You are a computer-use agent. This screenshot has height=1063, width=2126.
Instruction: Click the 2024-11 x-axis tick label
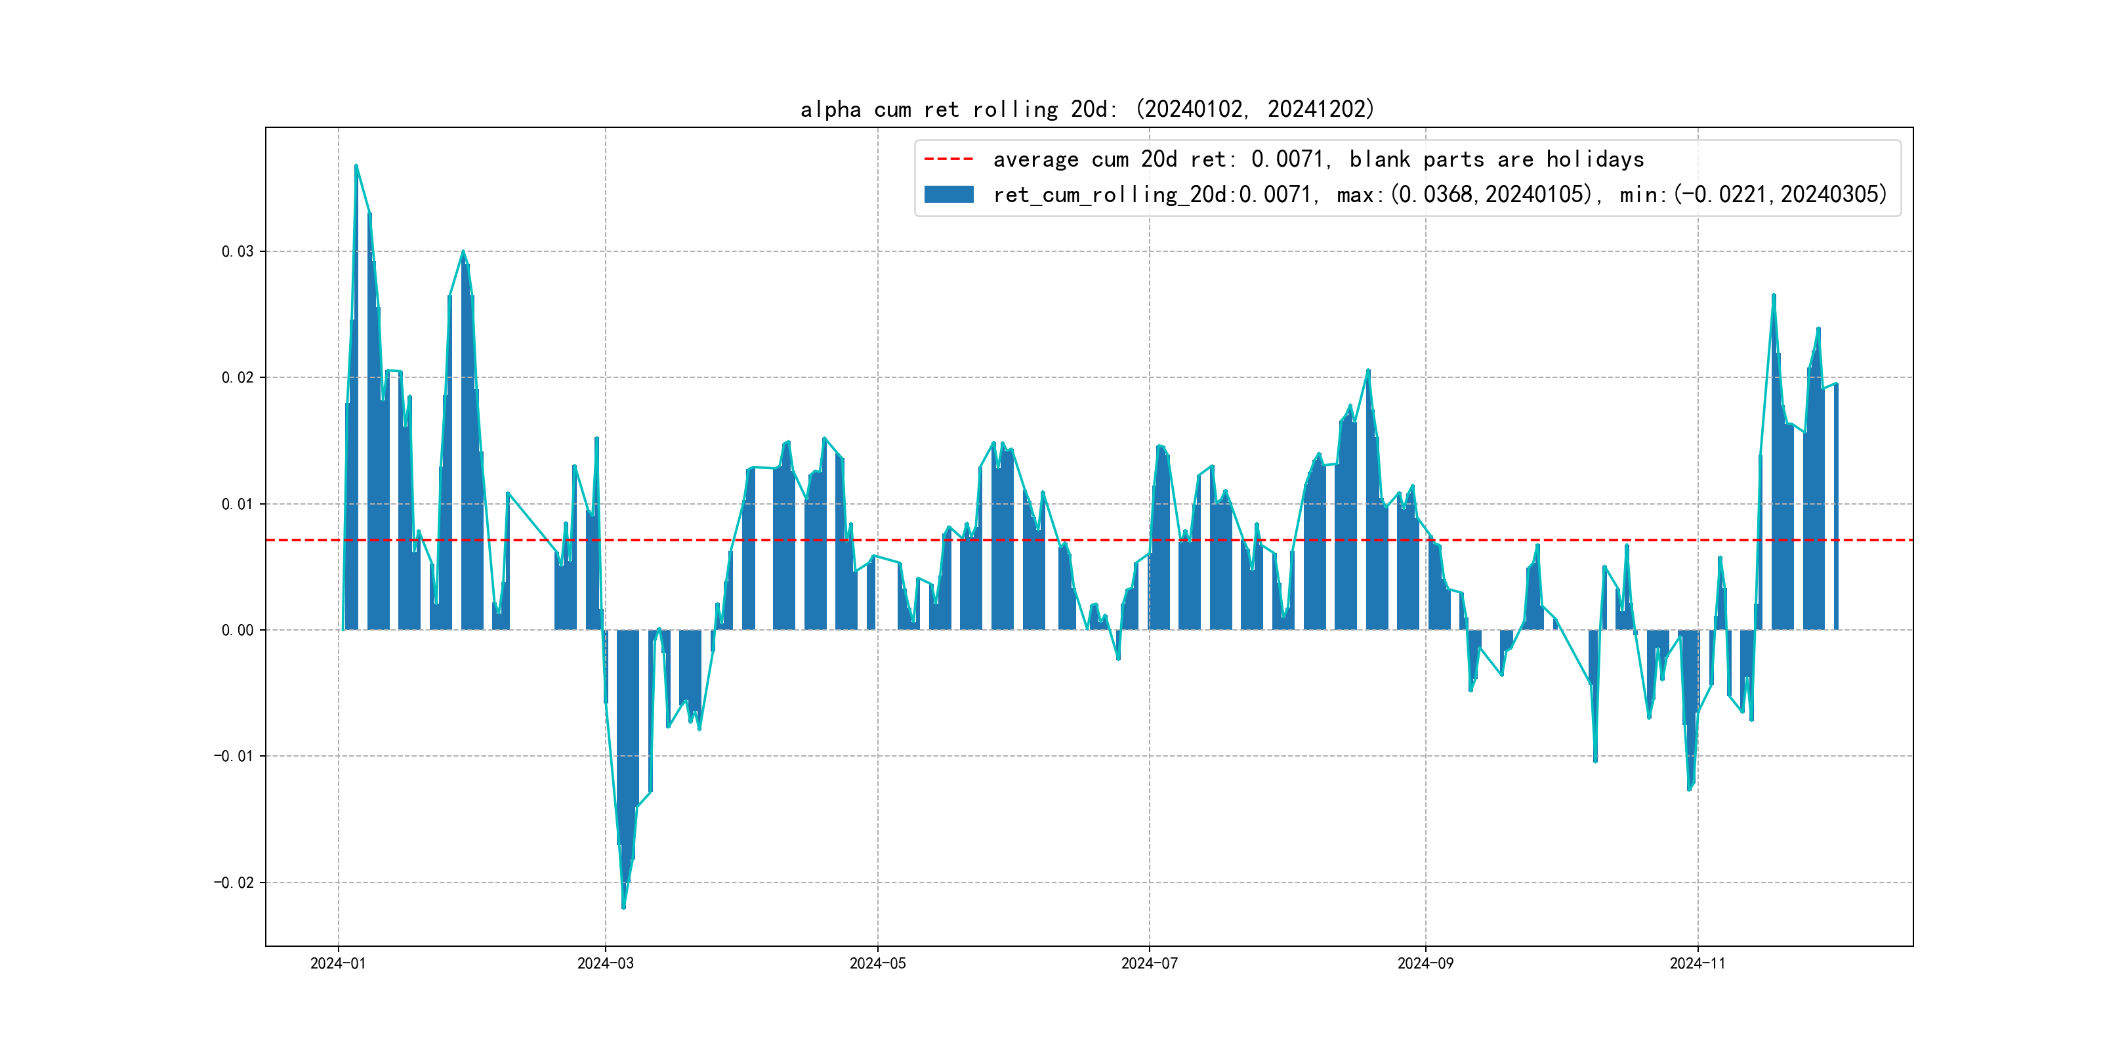click(1697, 963)
